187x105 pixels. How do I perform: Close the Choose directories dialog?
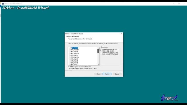point(122,34)
